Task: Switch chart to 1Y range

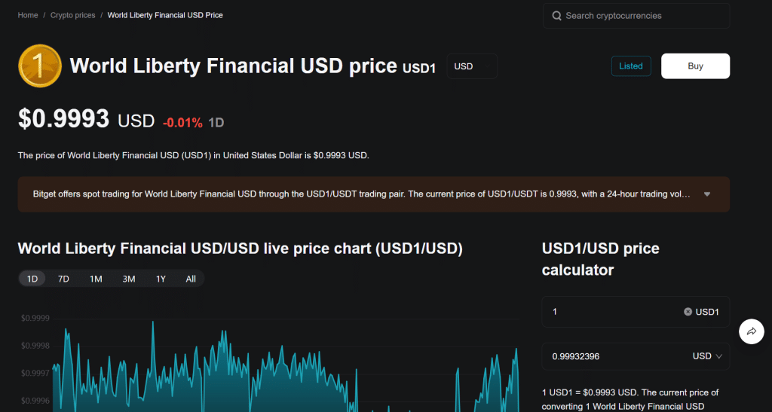Action: point(161,279)
